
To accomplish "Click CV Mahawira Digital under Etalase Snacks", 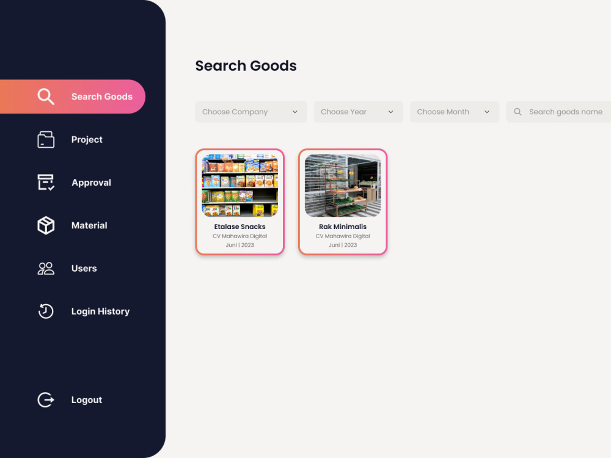I will (240, 236).
